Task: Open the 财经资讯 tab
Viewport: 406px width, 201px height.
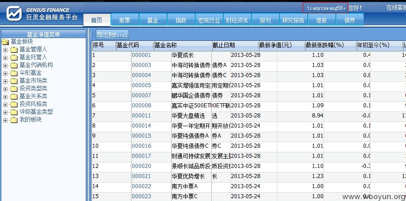Action: 237,20
